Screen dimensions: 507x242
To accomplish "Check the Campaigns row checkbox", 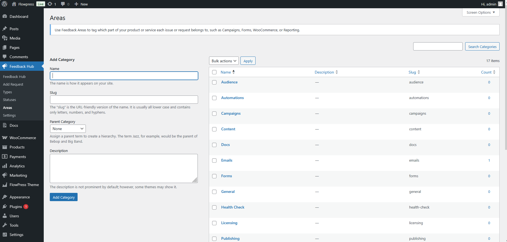I will click(x=214, y=114).
